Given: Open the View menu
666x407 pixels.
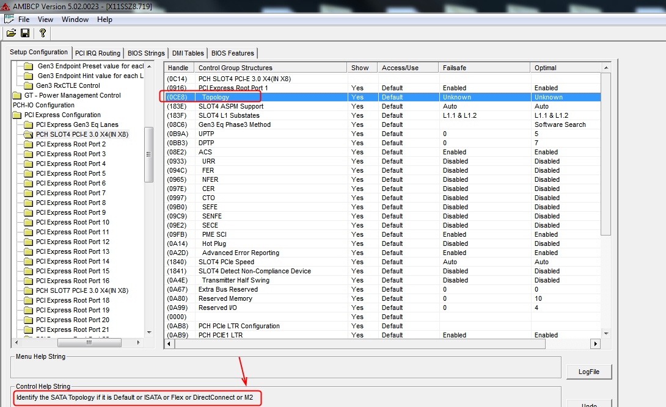Looking at the screenshot, I should click(x=45, y=20).
